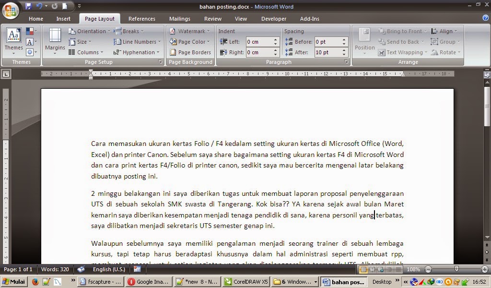
Task: Open CorelDRAW X5 taskbar button
Action: click(247, 282)
